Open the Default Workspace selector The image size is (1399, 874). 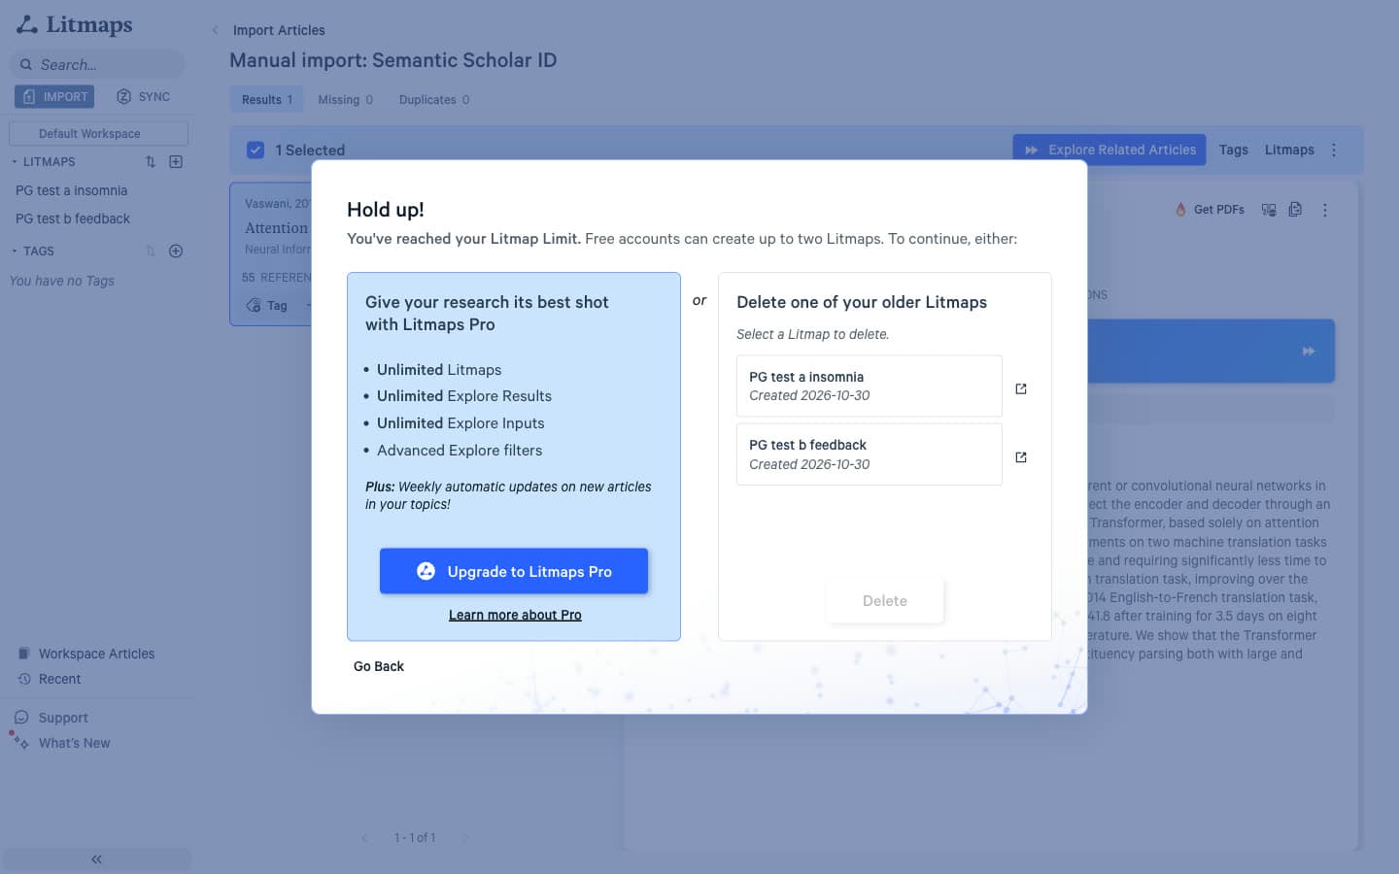click(98, 134)
